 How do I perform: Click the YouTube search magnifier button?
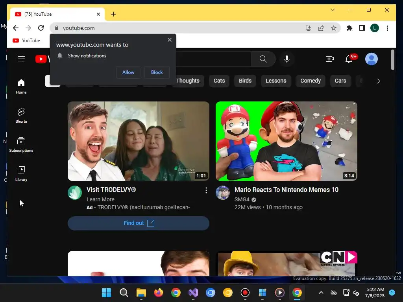click(x=263, y=59)
